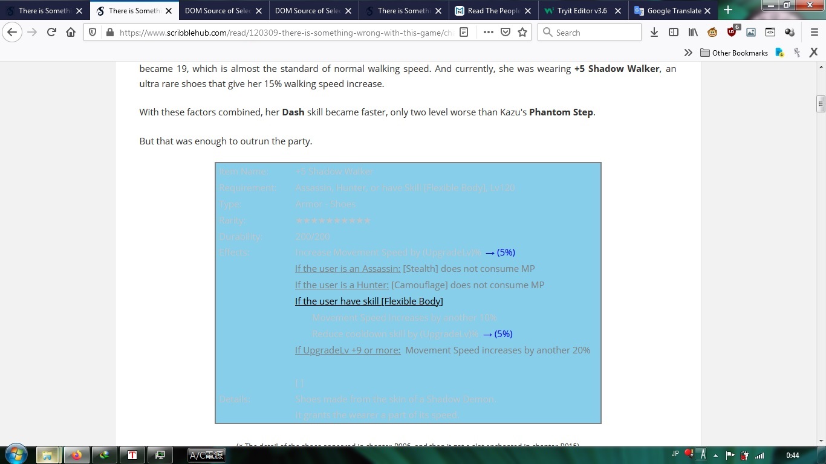Screen dimensions: 826x464
Task: Toggle the sidebar view icon
Action: (674, 33)
